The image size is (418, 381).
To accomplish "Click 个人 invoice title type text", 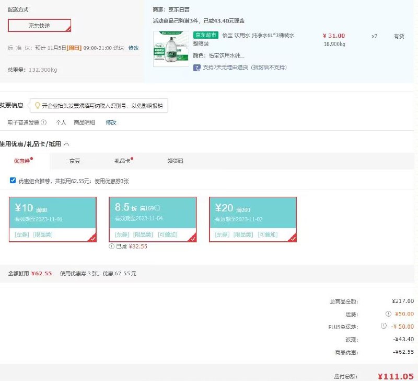I will (61, 122).
